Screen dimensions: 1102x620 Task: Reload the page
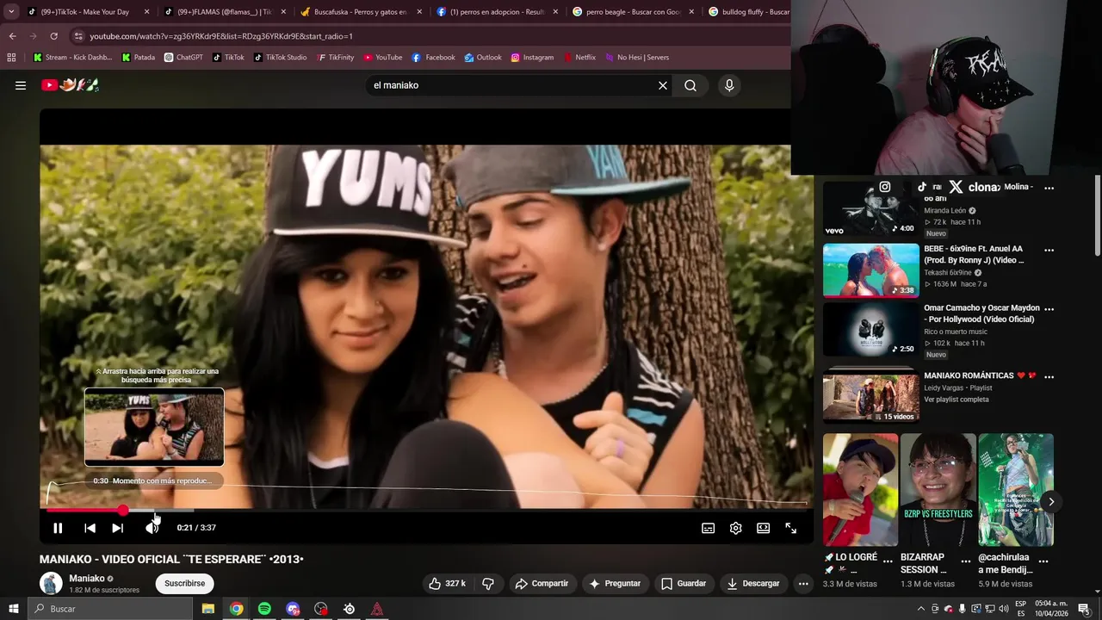53,36
